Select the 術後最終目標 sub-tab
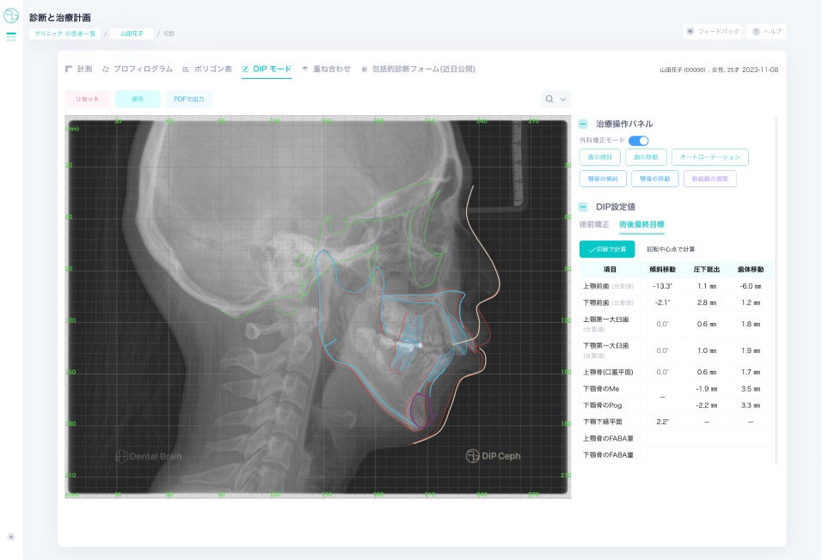Screen dimensions: 822x560 [x=641, y=224]
